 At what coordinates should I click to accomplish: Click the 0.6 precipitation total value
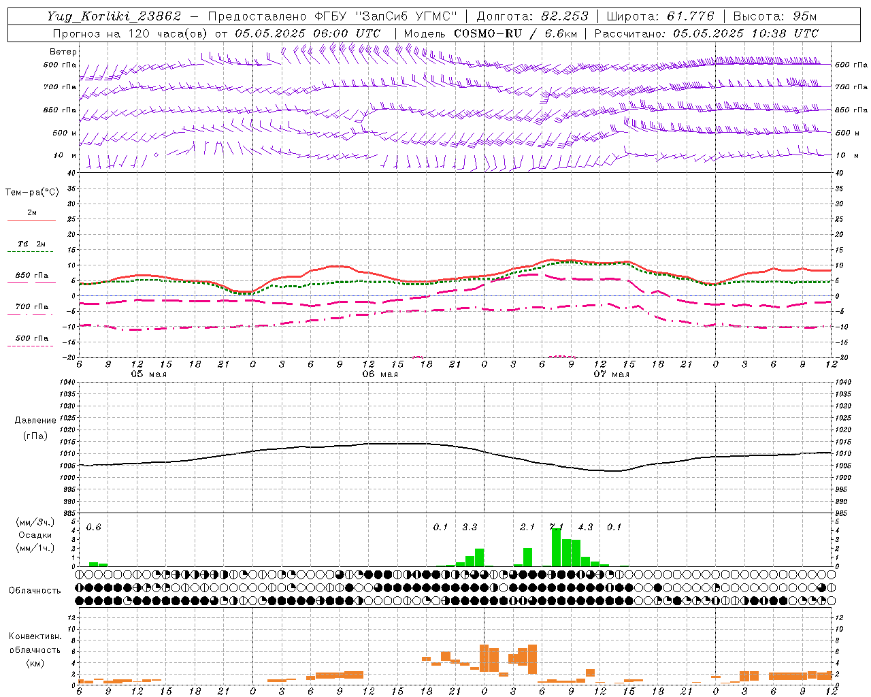point(94,528)
